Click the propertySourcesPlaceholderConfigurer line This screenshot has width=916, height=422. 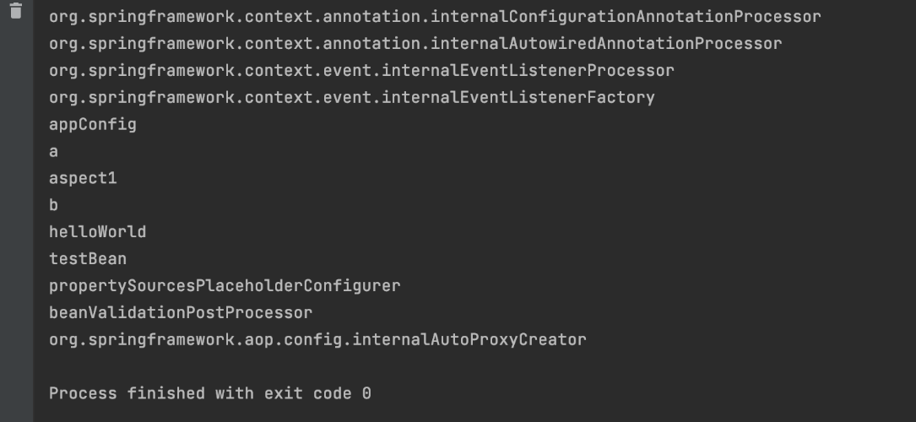point(225,286)
